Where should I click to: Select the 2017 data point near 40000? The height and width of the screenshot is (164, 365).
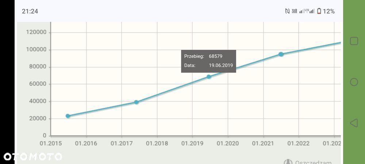pyautogui.click(x=136, y=102)
